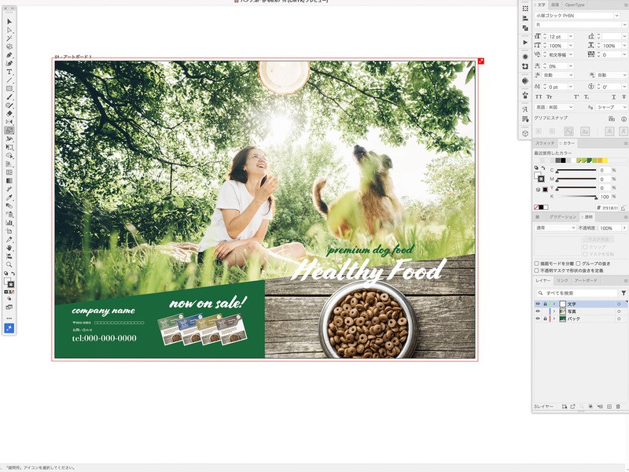Expand the バック layer contents

(554, 319)
